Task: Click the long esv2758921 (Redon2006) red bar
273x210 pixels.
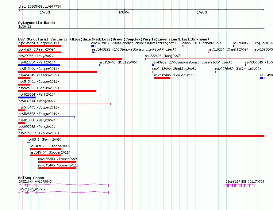Action: point(141,136)
